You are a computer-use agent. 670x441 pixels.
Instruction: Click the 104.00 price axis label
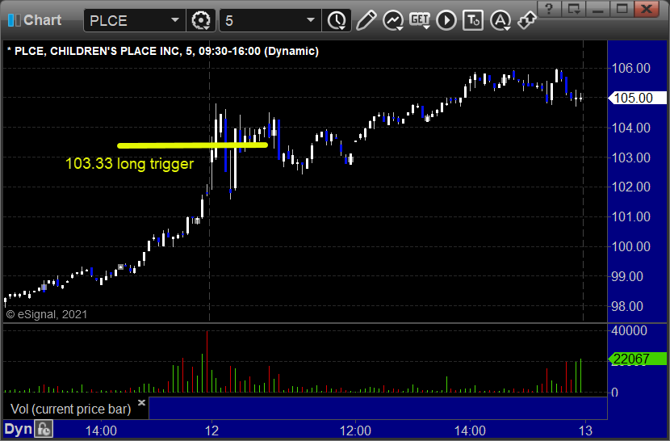click(630, 128)
